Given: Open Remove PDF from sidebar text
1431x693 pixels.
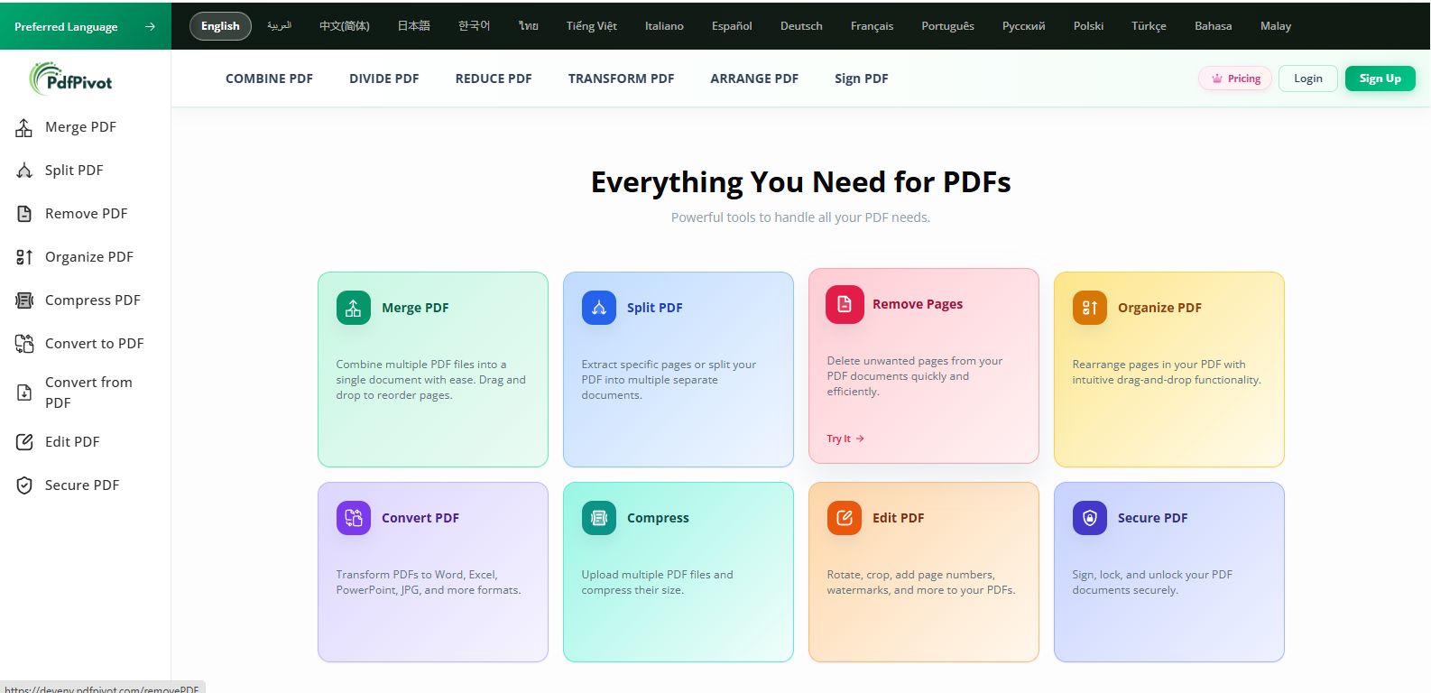Looking at the screenshot, I should pyautogui.click(x=87, y=214).
